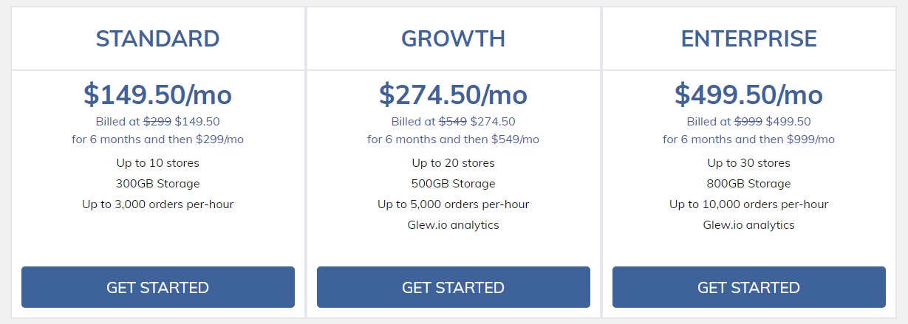
Task: Click '500GB Storage' feature text
Action: (454, 184)
